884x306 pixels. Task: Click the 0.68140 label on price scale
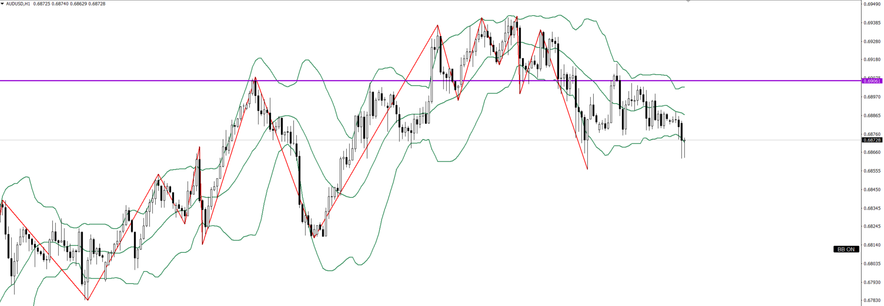click(x=872, y=245)
